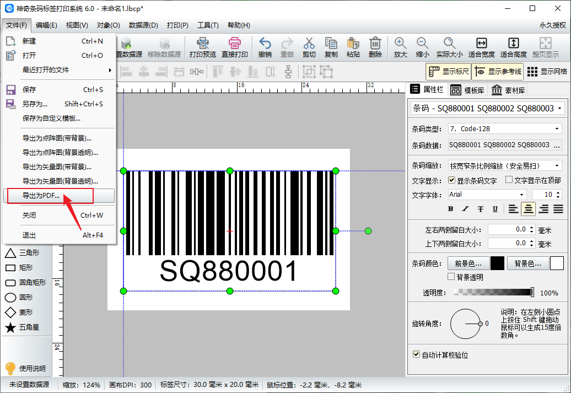Click the foreground color (前景色) button
571x393 pixels.
click(468, 263)
